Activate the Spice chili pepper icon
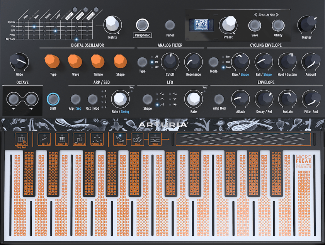 click(x=119, y=139)
